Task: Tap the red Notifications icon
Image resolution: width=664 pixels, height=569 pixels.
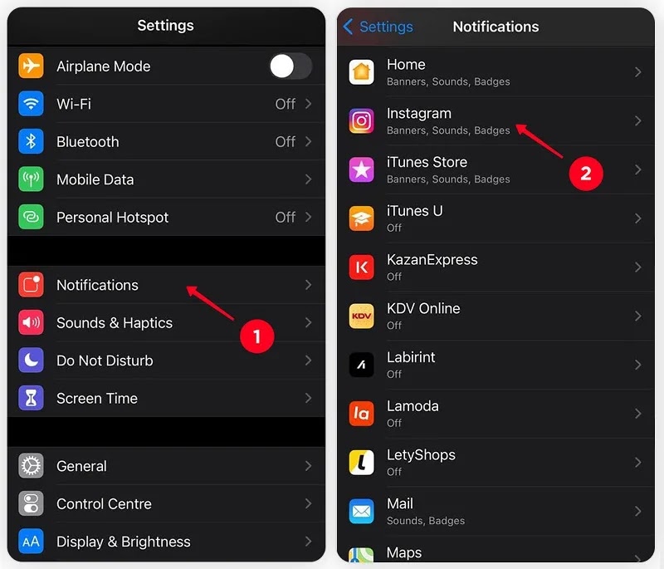Action: click(31, 285)
